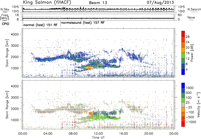Click the '3000' range tick in the velocity panel
This screenshot has width=201, height=139.
click(15, 97)
